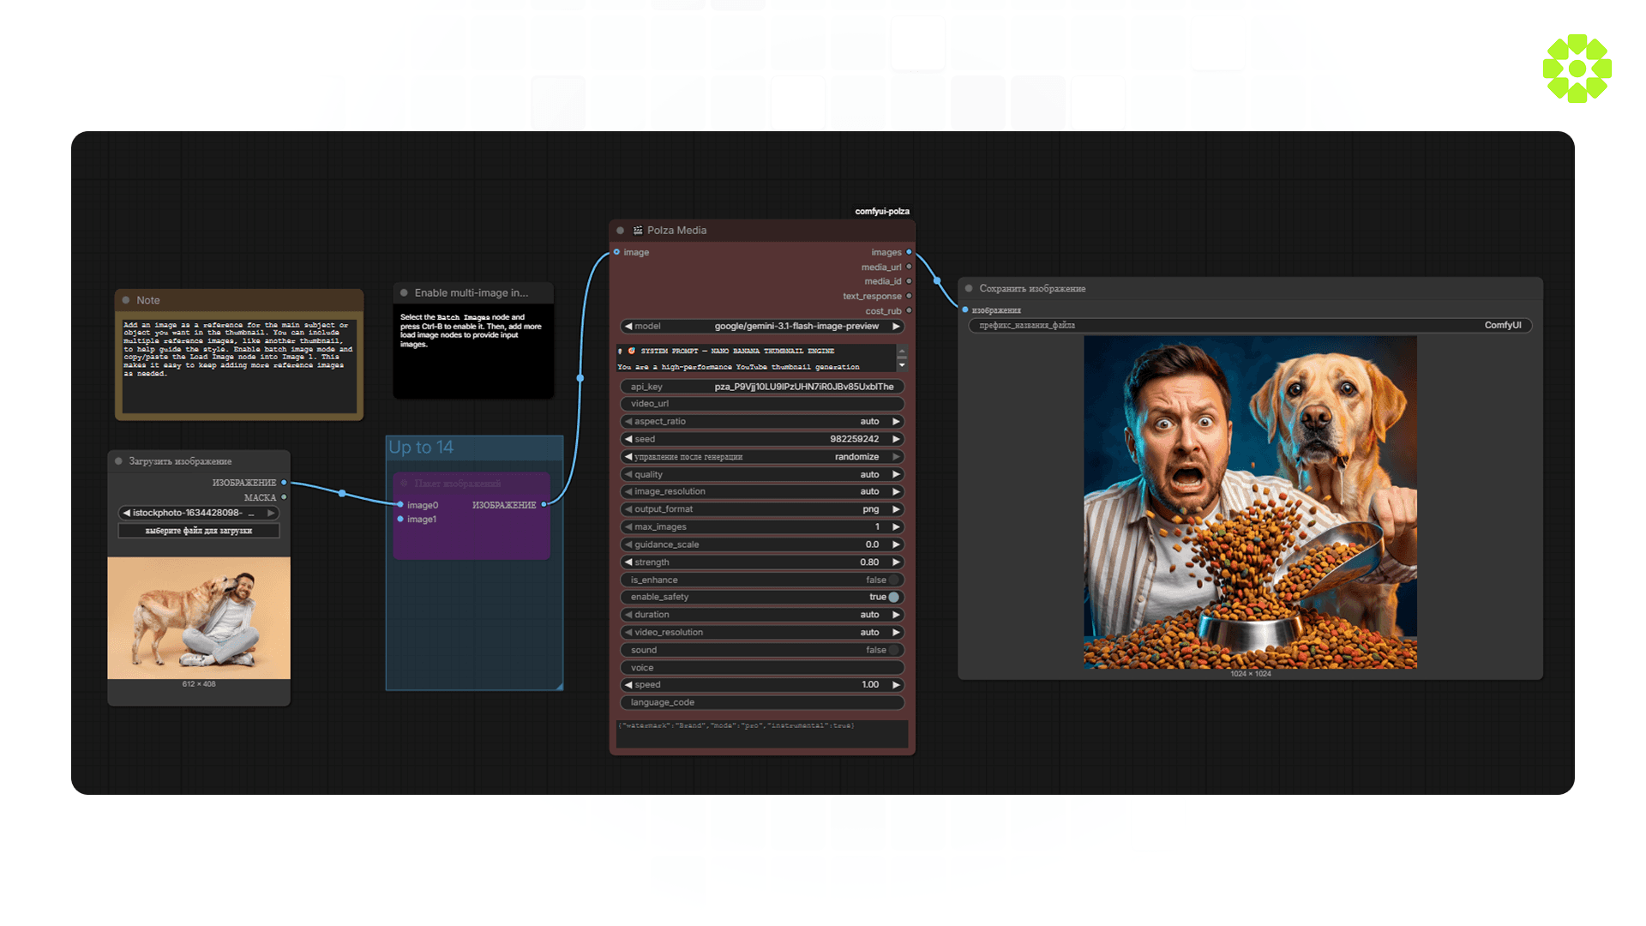Increase seed value with right arrow
This screenshot has width=1646, height=926.
point(896,439)
